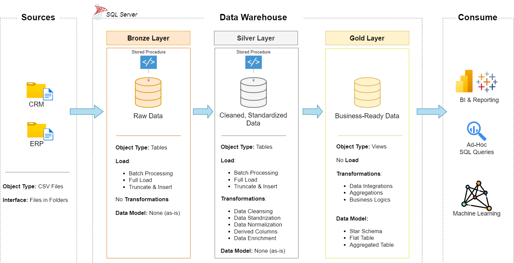Select the Bronze Layer header
Screen dimensions: 514x263
[x=148, y=38]
